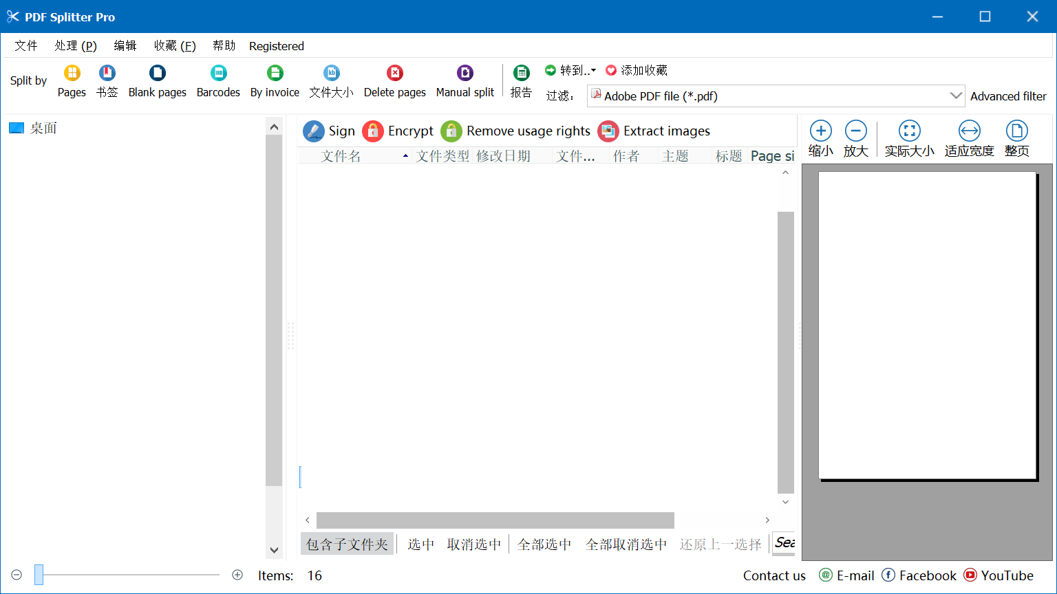
Task: Open the 文件 menu
Action: click(26, 45)
